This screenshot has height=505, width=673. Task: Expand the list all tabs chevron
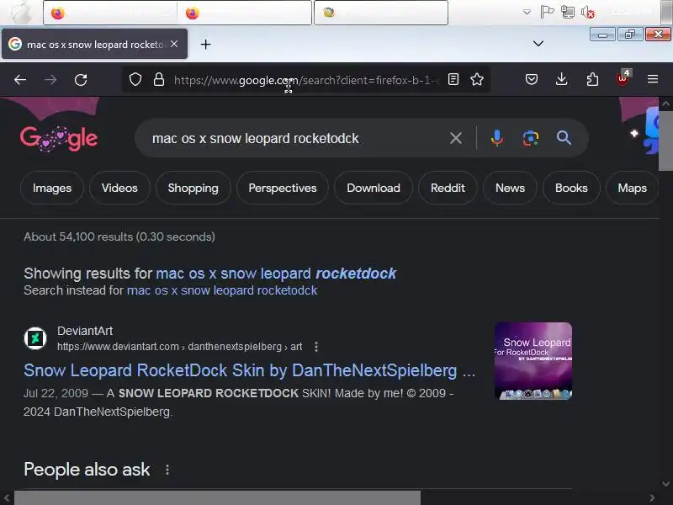[x=538, y=44]
